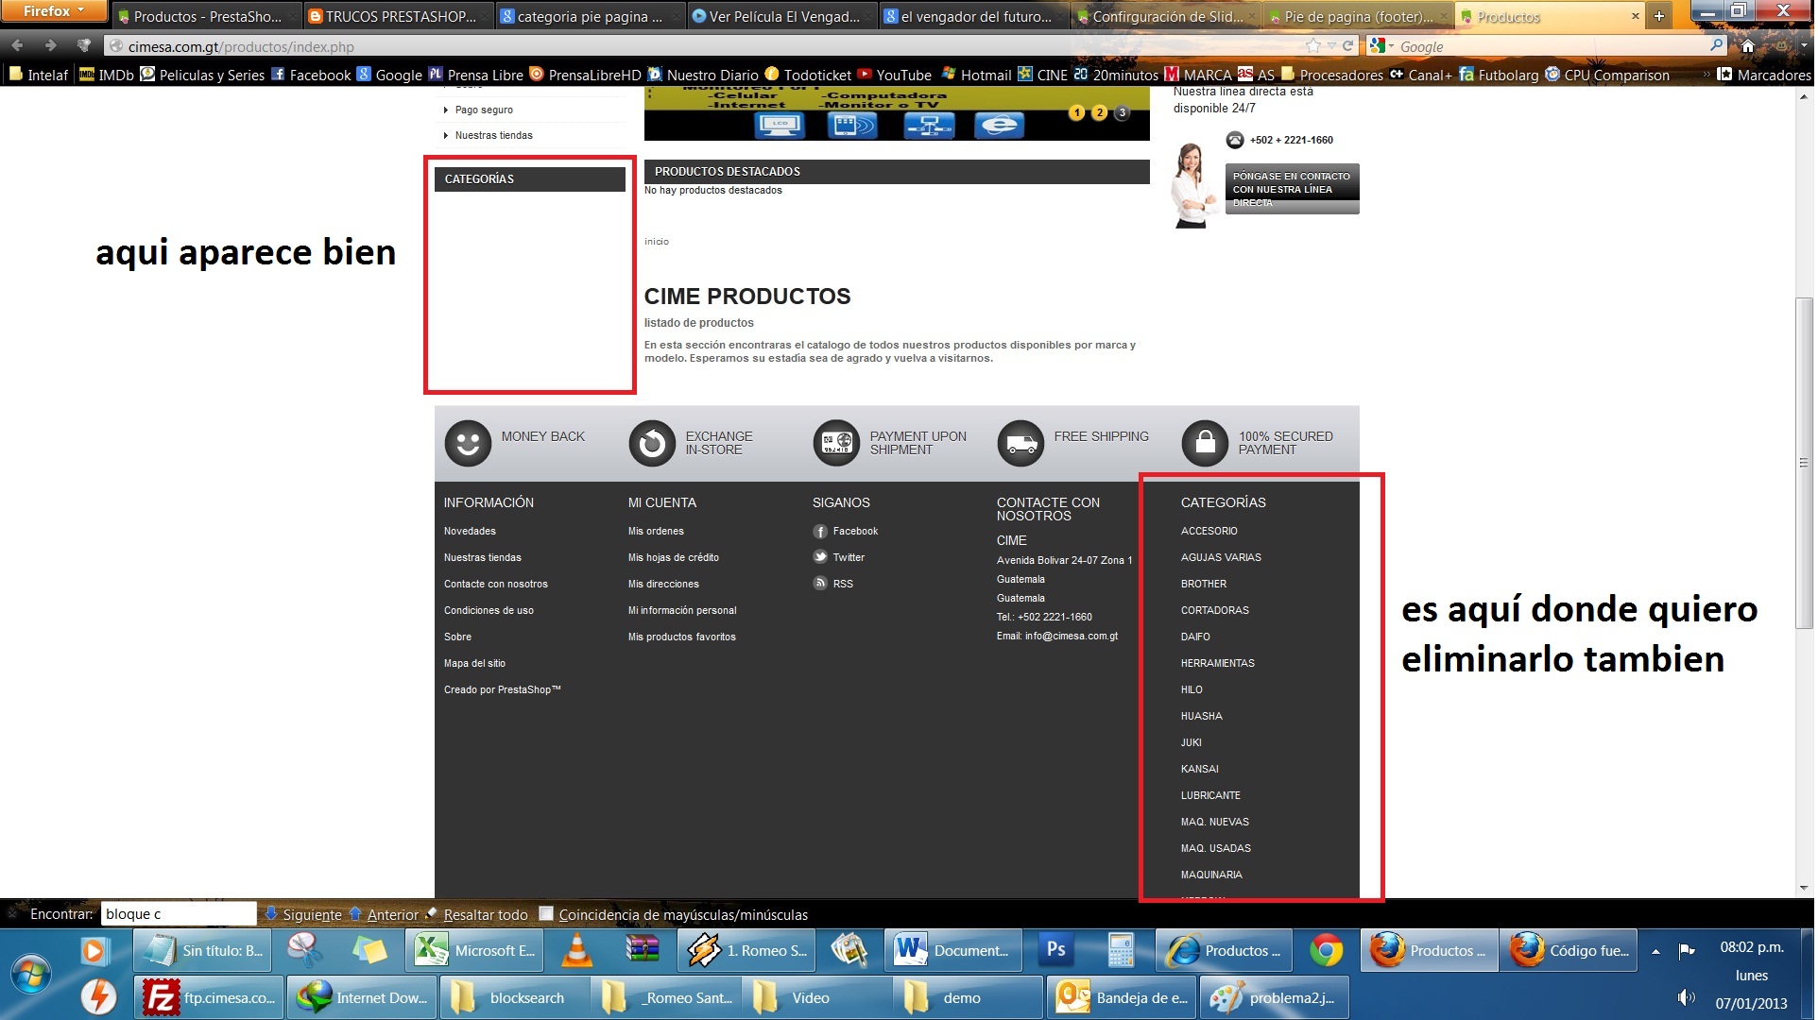
Task: Open new tab with plus button
Action: [1661, 16]
